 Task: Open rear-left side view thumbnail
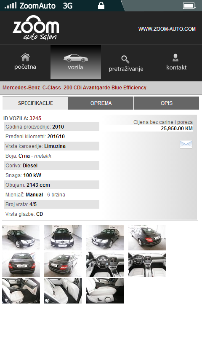147,238
